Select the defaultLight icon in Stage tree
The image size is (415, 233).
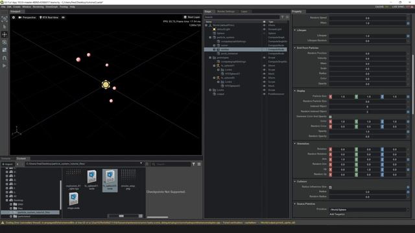tap(214, 29)
